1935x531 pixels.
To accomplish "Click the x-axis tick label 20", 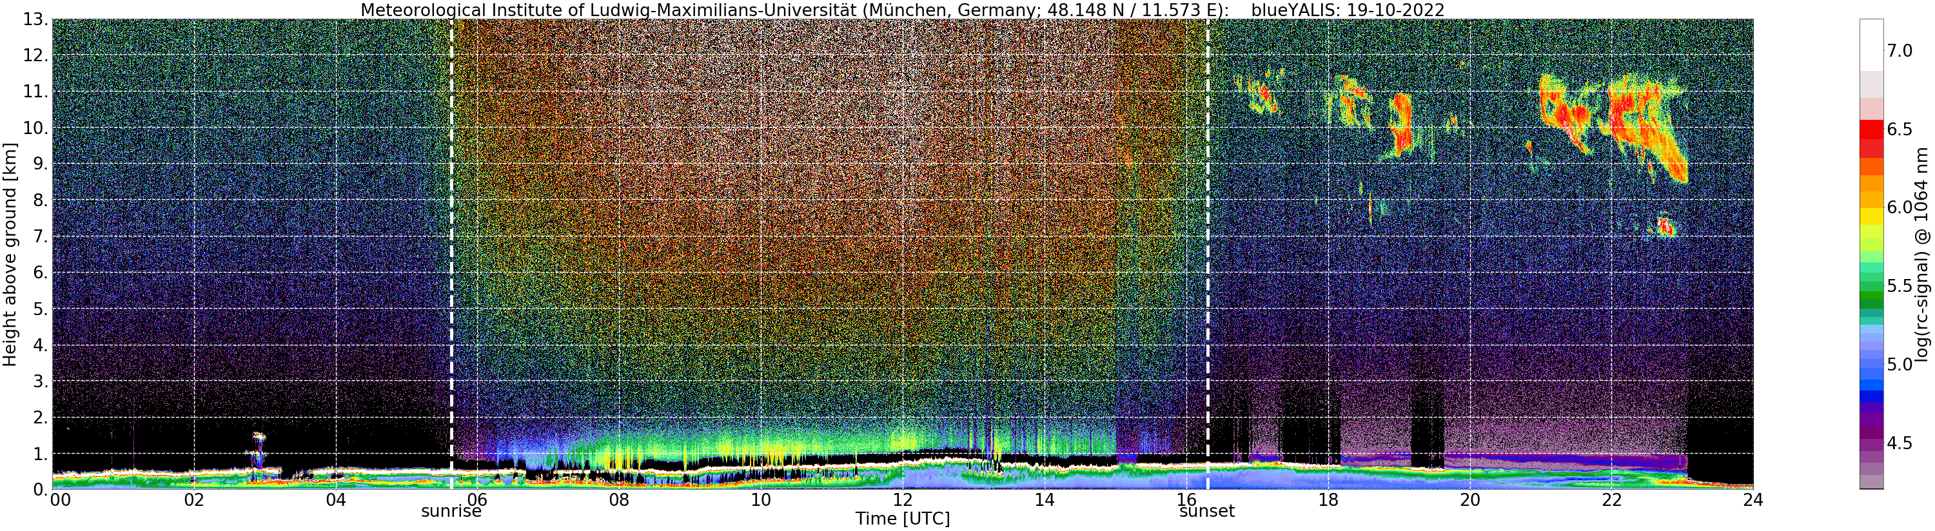I will [x=1469, y=499].
